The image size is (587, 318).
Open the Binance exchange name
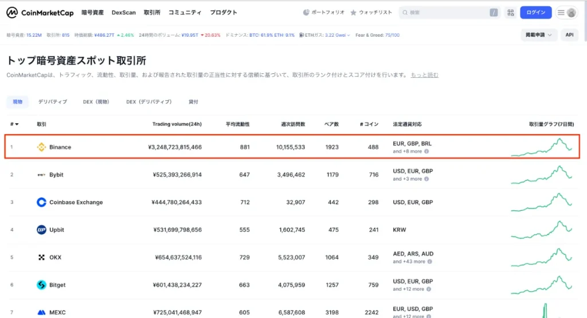click(60, 147)
